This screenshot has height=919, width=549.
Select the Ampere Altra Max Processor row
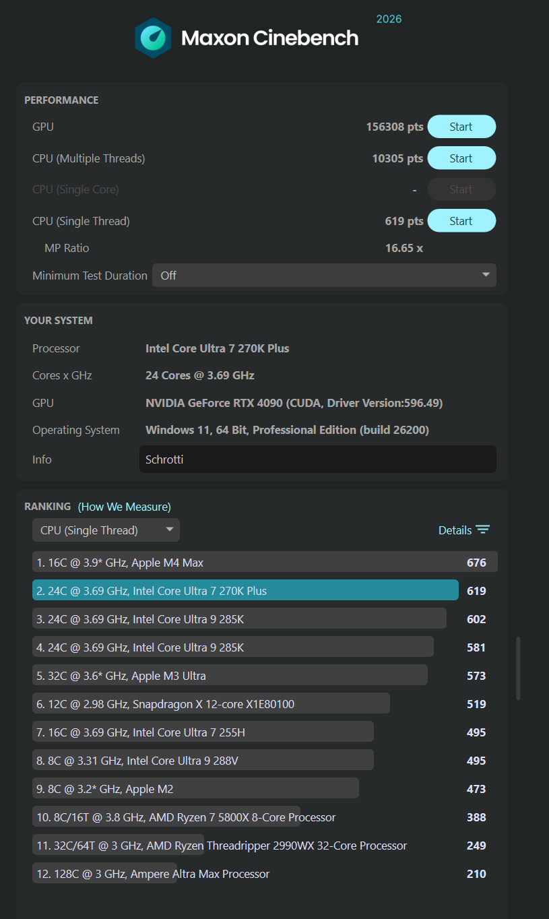point(152,874)
